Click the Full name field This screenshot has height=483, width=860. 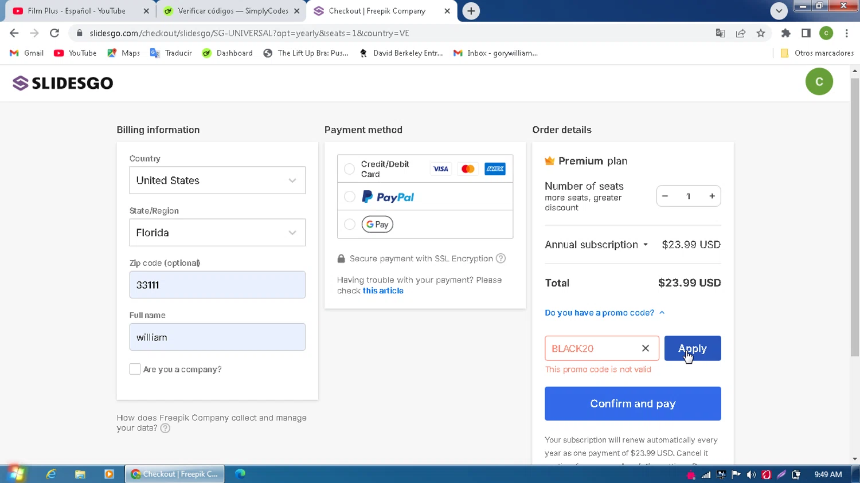coord(217,337)
